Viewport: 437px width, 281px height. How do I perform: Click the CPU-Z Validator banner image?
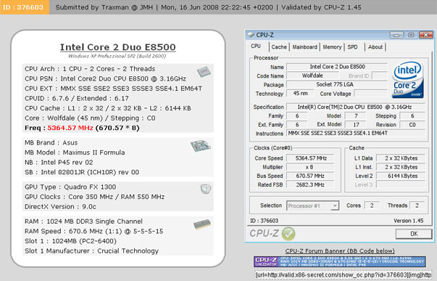coord(340,261)
